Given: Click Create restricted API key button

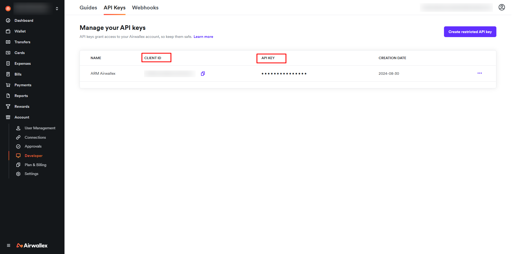Looking at the screenshot, I should tap(470, 32).
